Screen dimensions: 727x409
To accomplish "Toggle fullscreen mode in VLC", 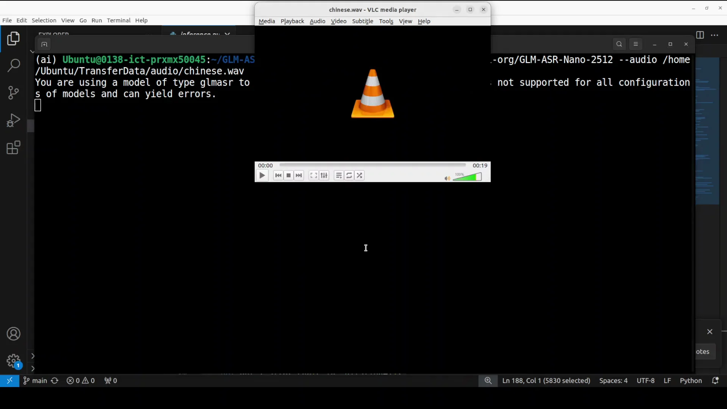I will 313,175.
